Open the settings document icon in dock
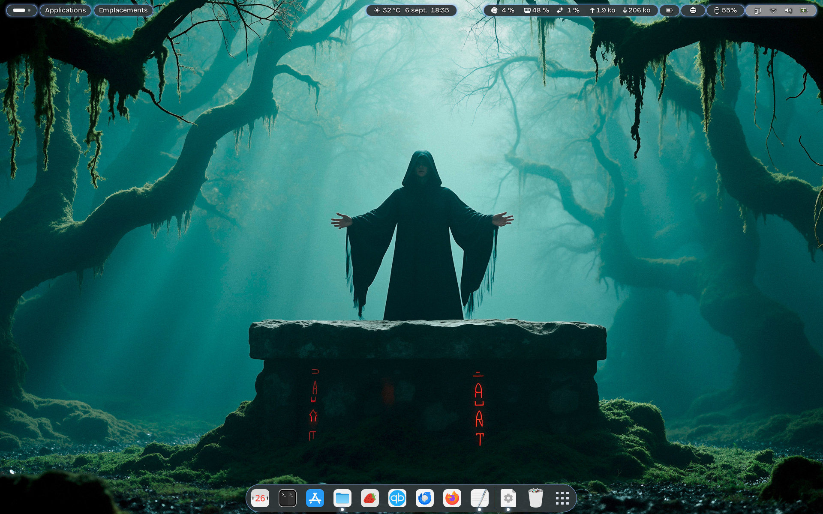 pos(508,498)
